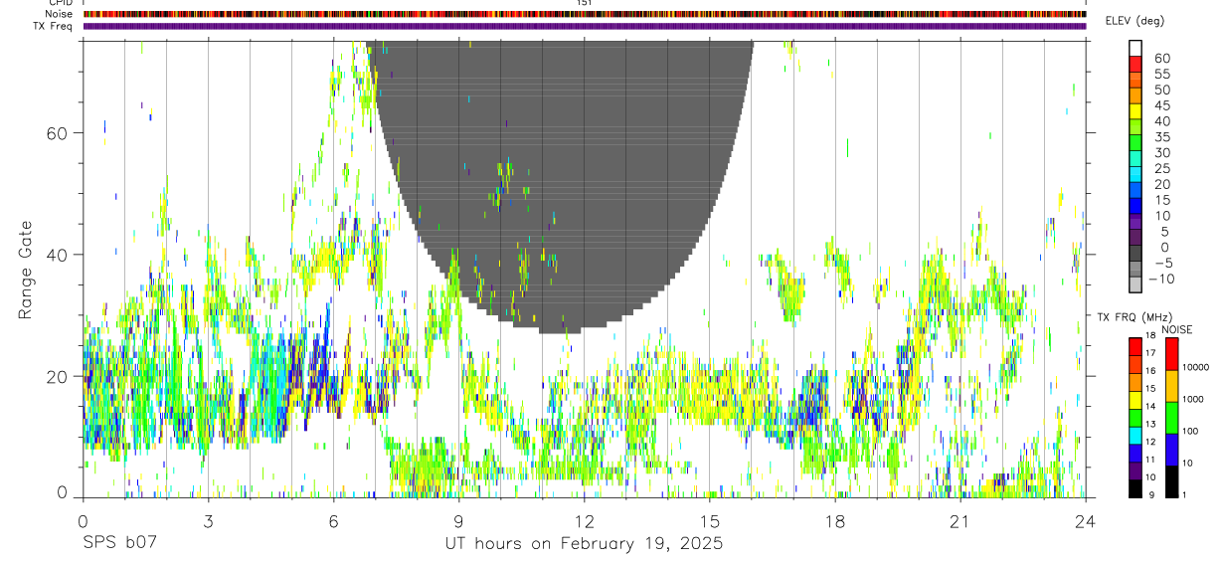
Task: Click the TX Freq row label at top left
Action: click(x=53, y=26)
